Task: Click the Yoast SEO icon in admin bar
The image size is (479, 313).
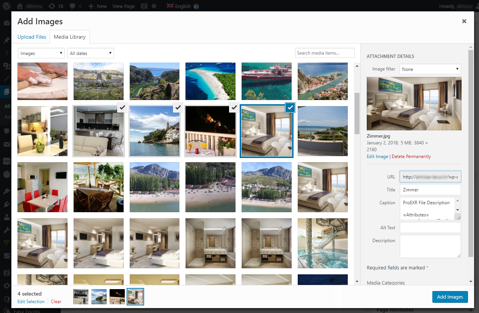Action: [144, 6]
